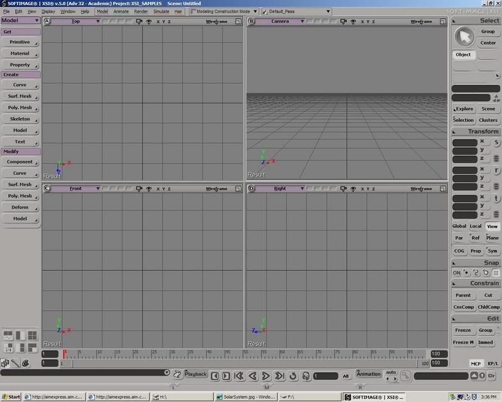Enable Sym symmetry mode
Screen dimensions: 502x402
[x=493, y=251]
